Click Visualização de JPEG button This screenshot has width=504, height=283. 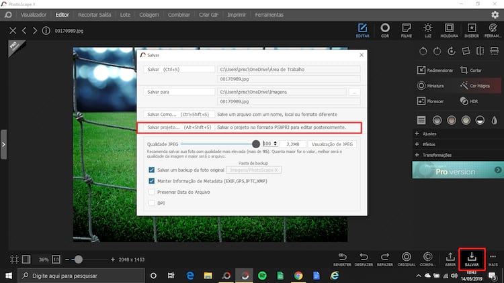click(x=335, y=144)
